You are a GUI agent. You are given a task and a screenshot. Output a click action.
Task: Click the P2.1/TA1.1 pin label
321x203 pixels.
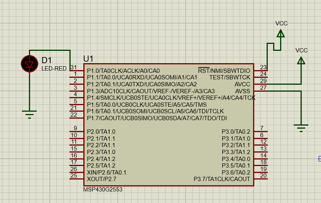pos(101,139)
